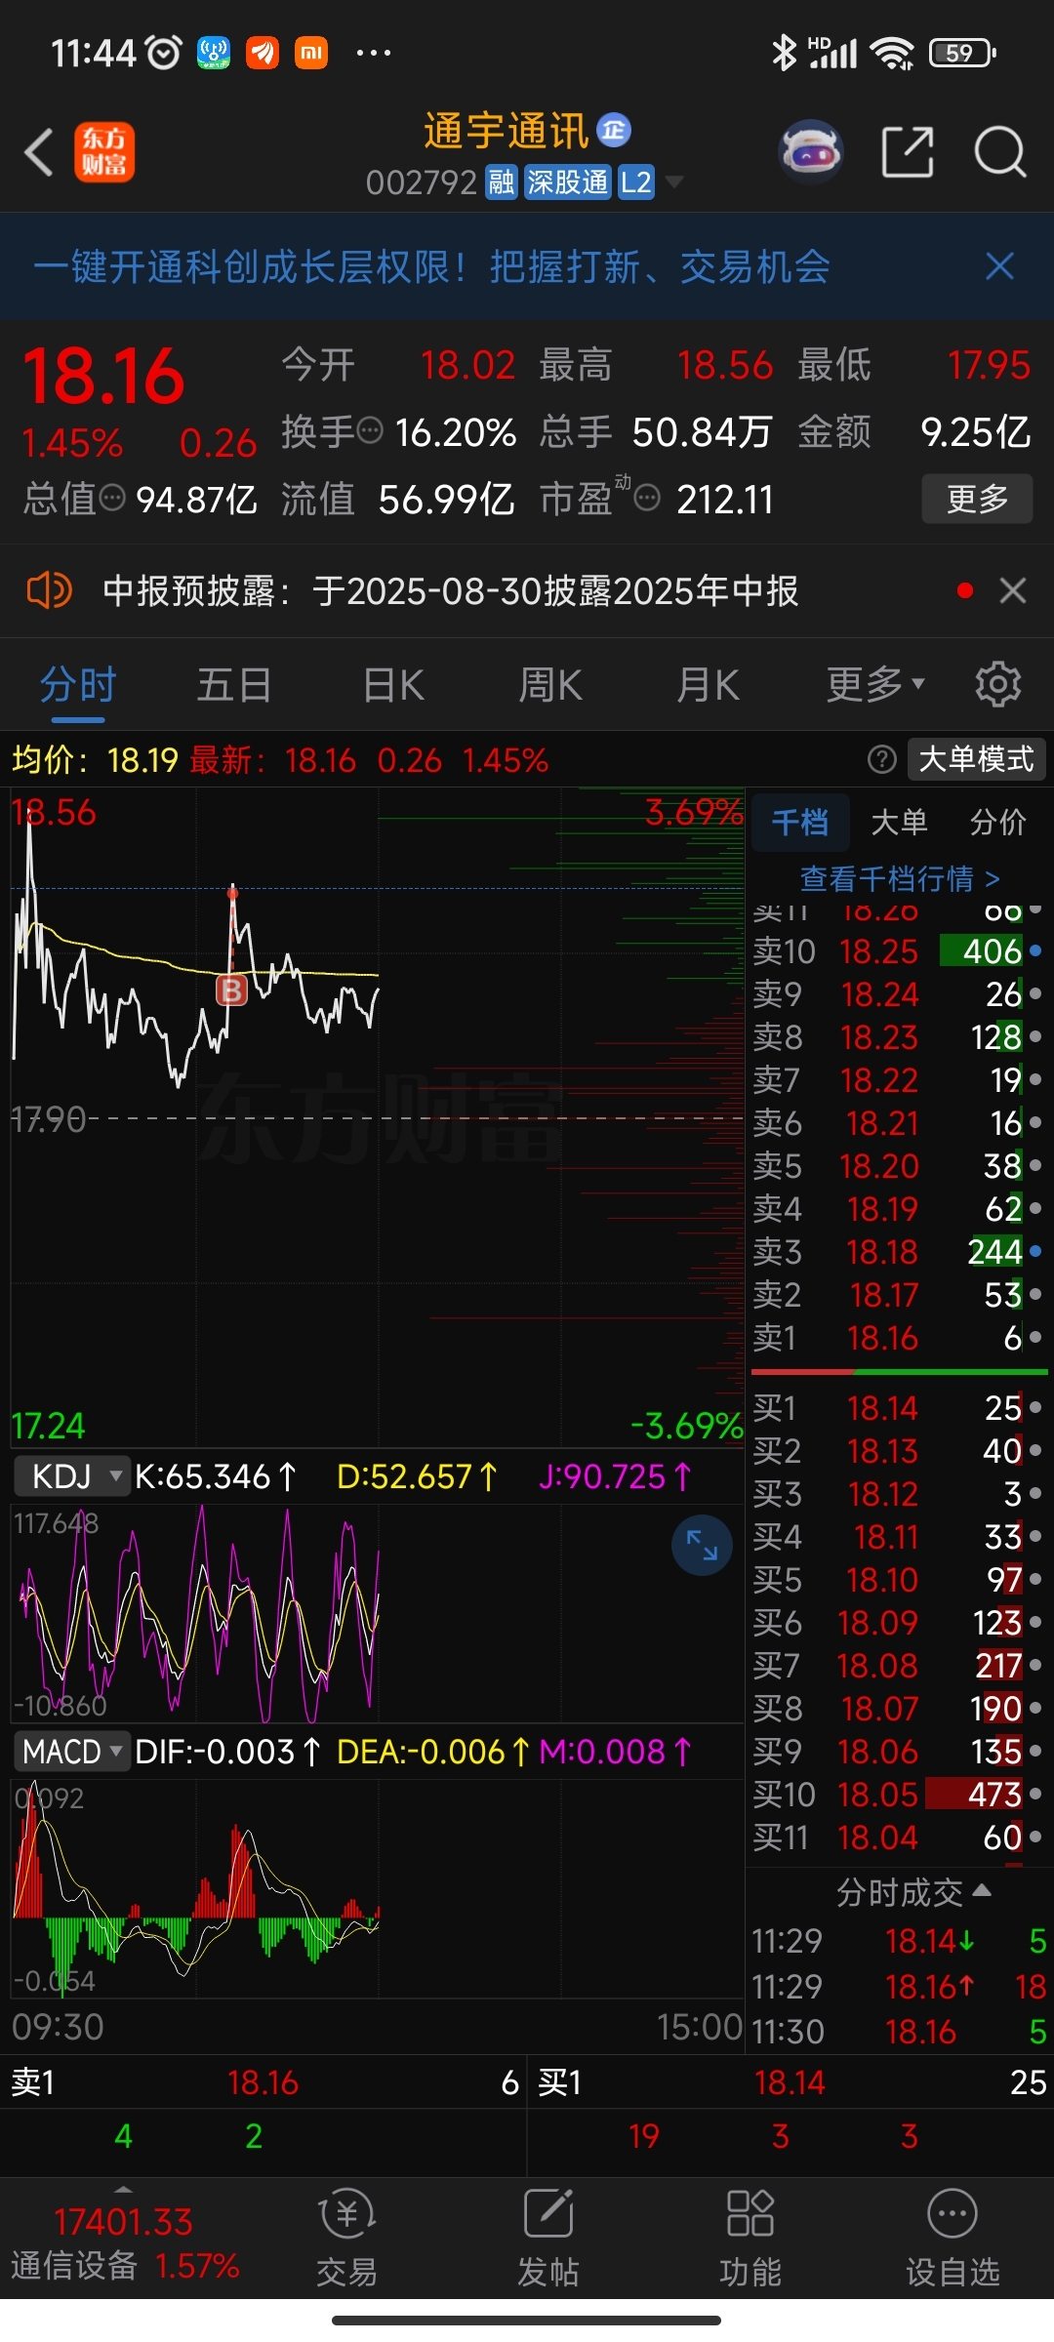Image resolution: width=1054 pixels, height=2342 pixels.
Task: Tap the L2 level badge
Action: coord(636,182)
